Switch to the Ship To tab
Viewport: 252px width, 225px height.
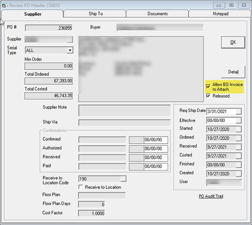click(x=95, y=14)
